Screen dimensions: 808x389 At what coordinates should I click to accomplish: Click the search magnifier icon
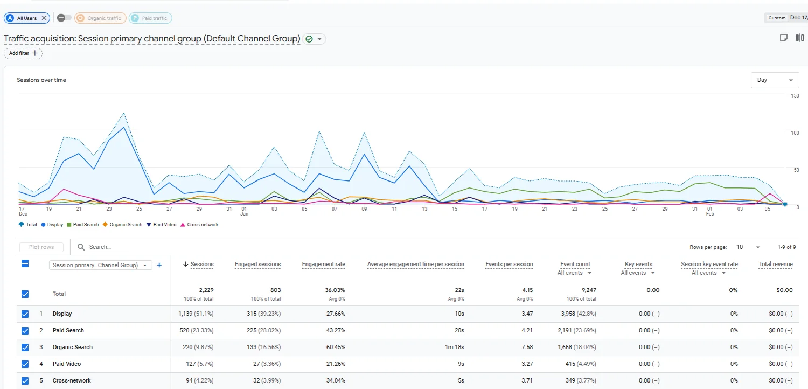[x=81, y=247]
